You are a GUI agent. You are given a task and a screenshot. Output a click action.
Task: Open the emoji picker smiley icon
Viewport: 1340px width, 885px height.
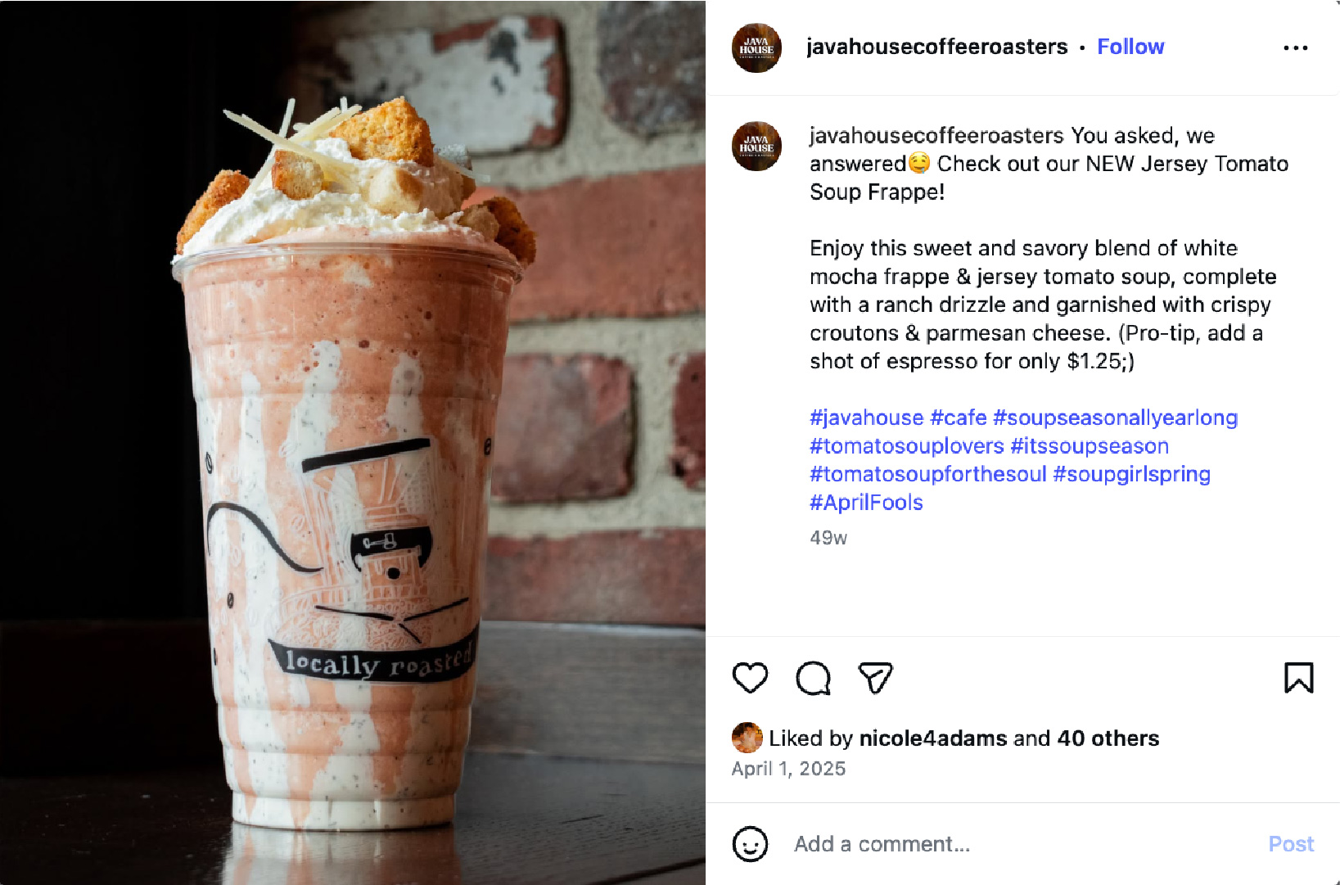pos(750,844)
